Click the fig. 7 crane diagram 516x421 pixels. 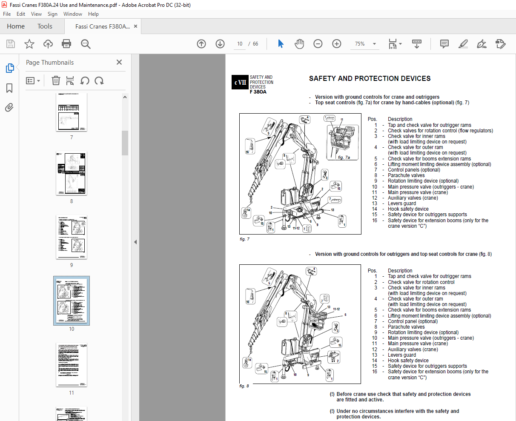tap(300, 174)
